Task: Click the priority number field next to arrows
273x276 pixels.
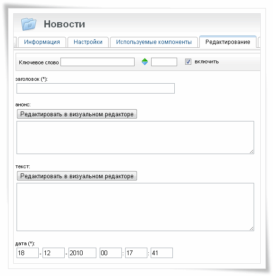Action: tap(164, 62)
